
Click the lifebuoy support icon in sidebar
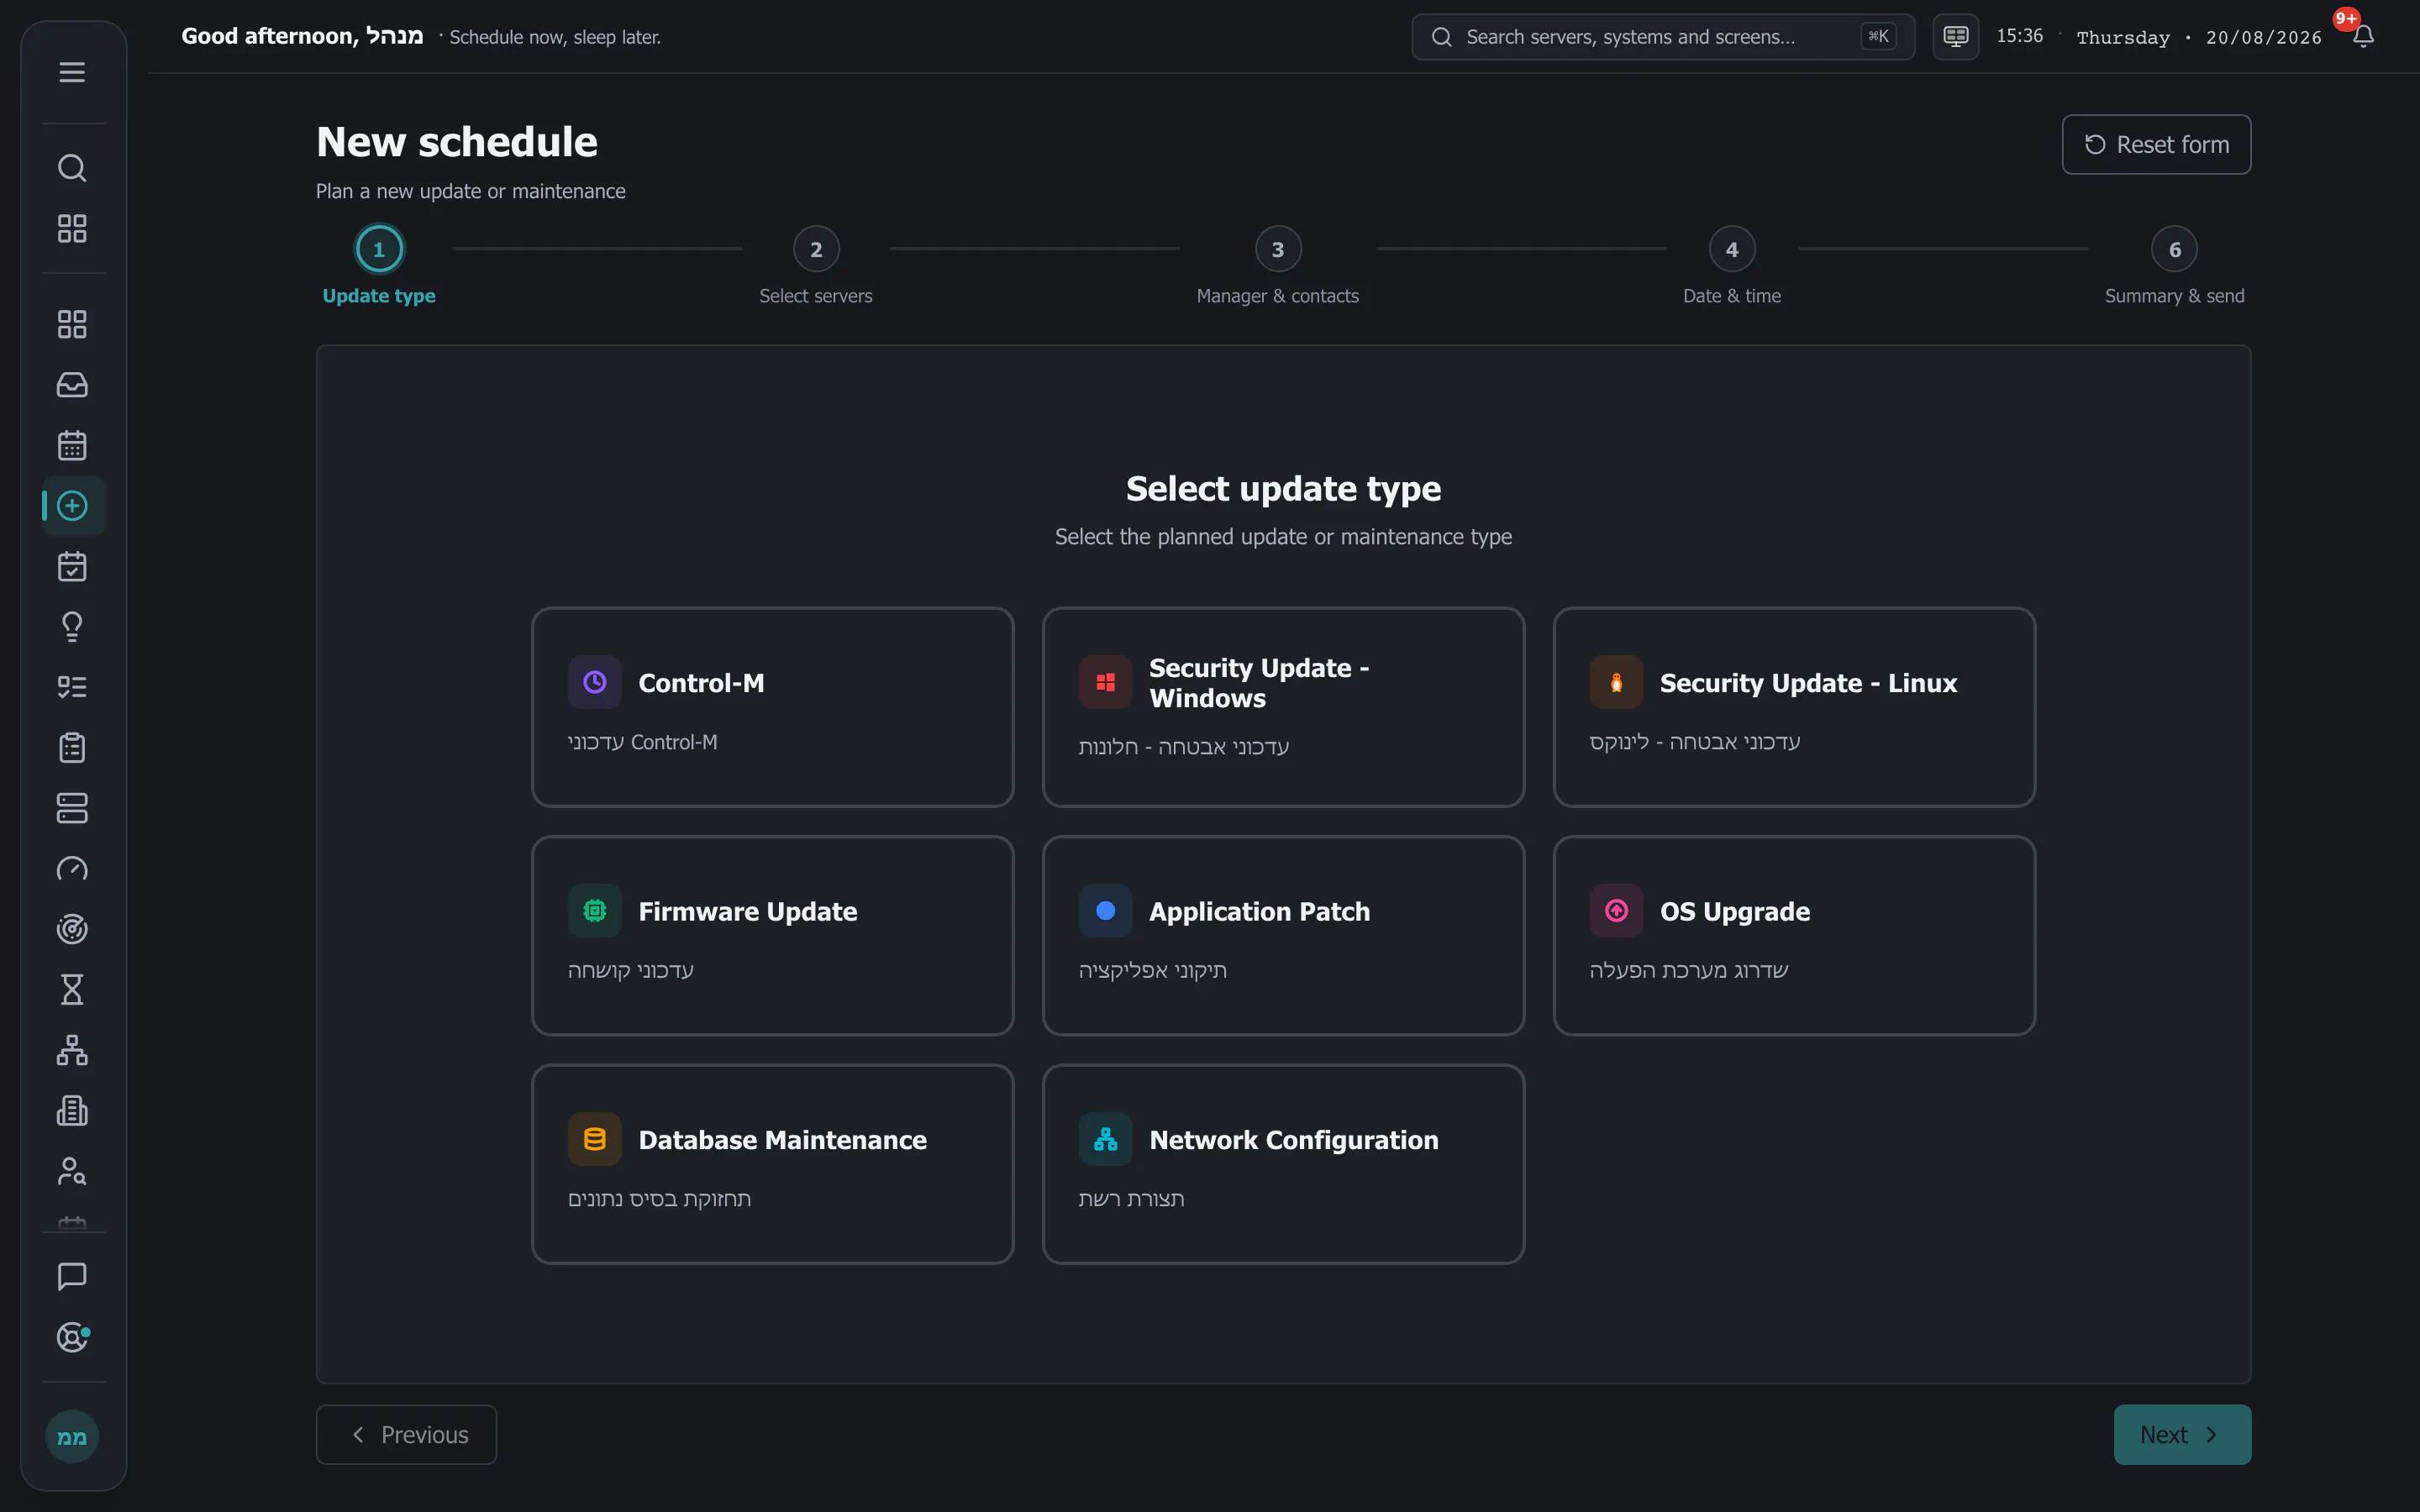click(72, 1337)
